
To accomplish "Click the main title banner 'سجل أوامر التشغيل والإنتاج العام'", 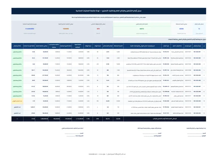I will (109, 11).
